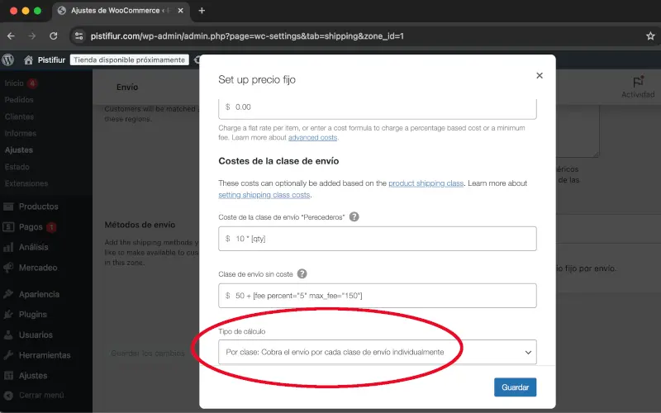Open Extensiones submenu item
The image size is (661, 413).
pyautogui.click(x=26, y=183)
